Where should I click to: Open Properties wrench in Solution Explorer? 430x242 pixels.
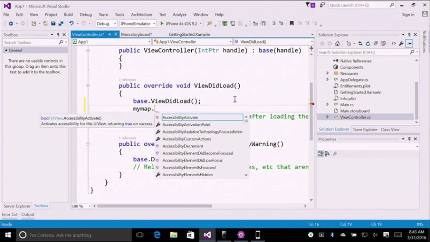point(401,44)
